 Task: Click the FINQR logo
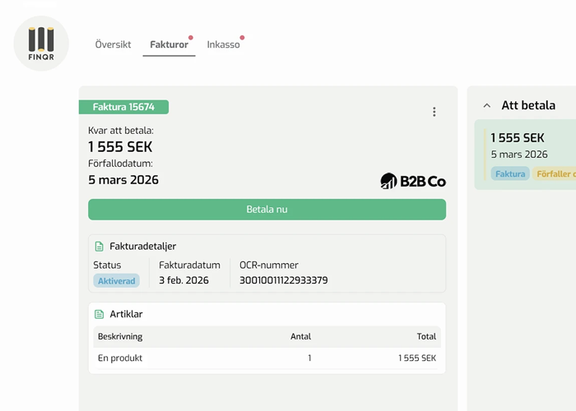[x=41, y=44]
